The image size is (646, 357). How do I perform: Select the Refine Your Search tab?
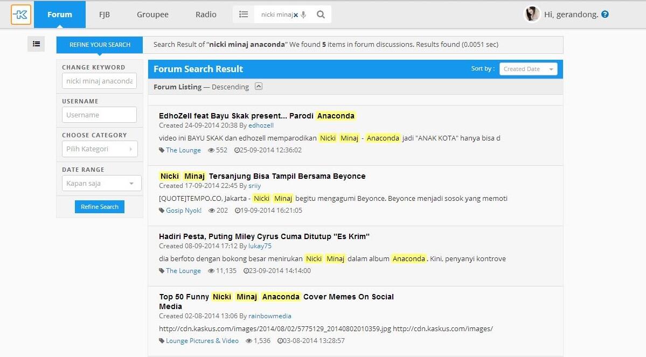[100, 45]
